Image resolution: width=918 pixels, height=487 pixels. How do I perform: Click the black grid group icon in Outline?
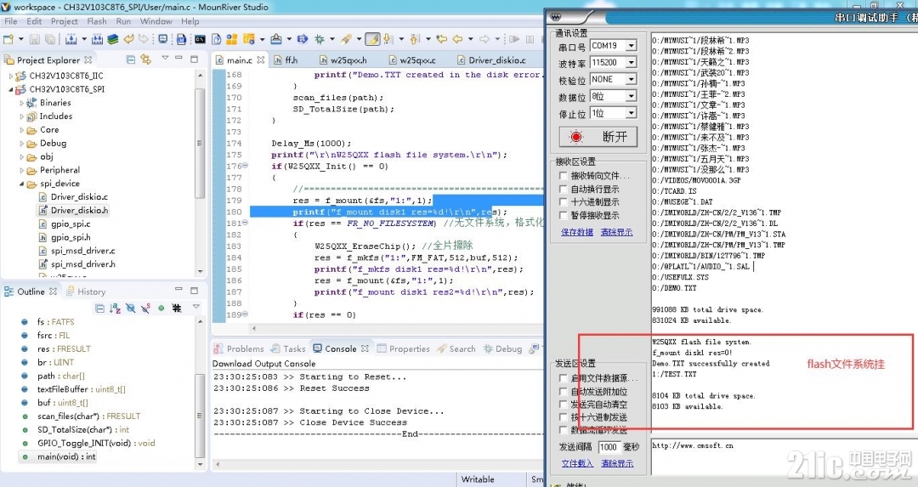(176, 308)
